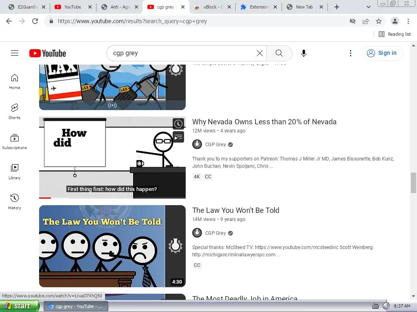Click the 14M views • 9 years ago text

[219, 219]
